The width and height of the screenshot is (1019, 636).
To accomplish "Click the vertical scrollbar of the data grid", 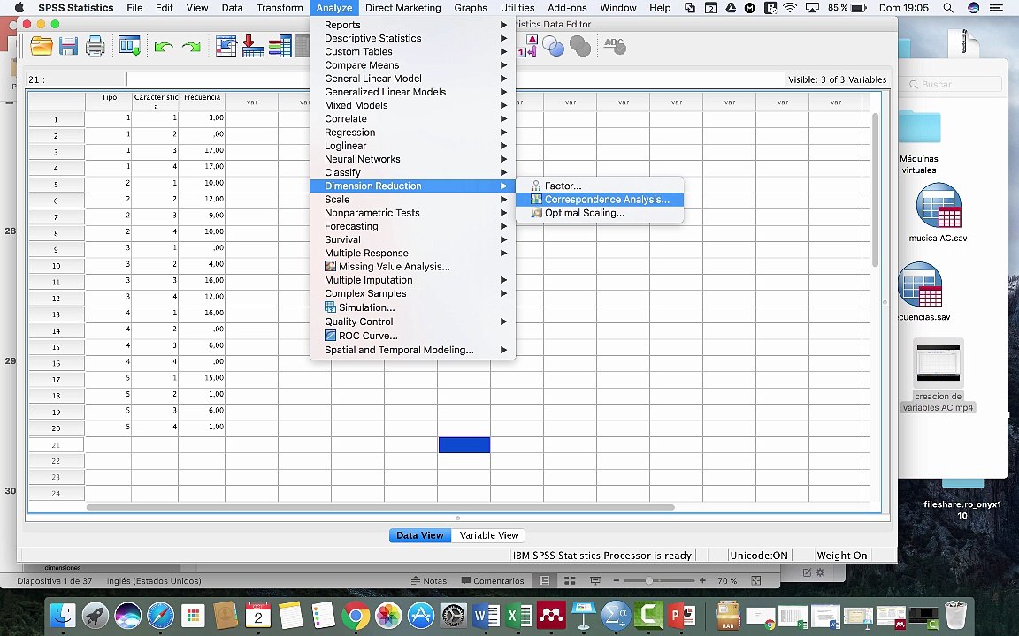I will [875, 190].
